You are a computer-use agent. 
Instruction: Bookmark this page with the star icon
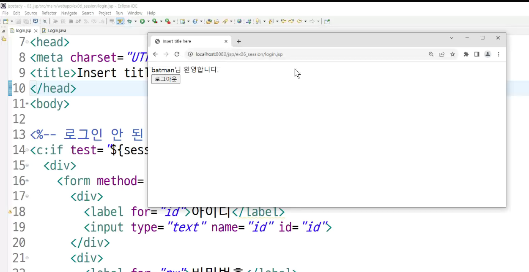[x=452, y=54]
